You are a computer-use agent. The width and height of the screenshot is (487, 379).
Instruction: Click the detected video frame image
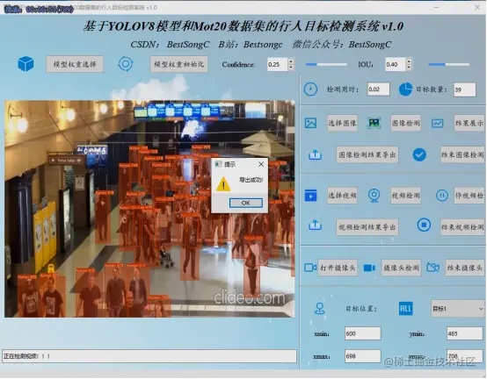point(149,209)
